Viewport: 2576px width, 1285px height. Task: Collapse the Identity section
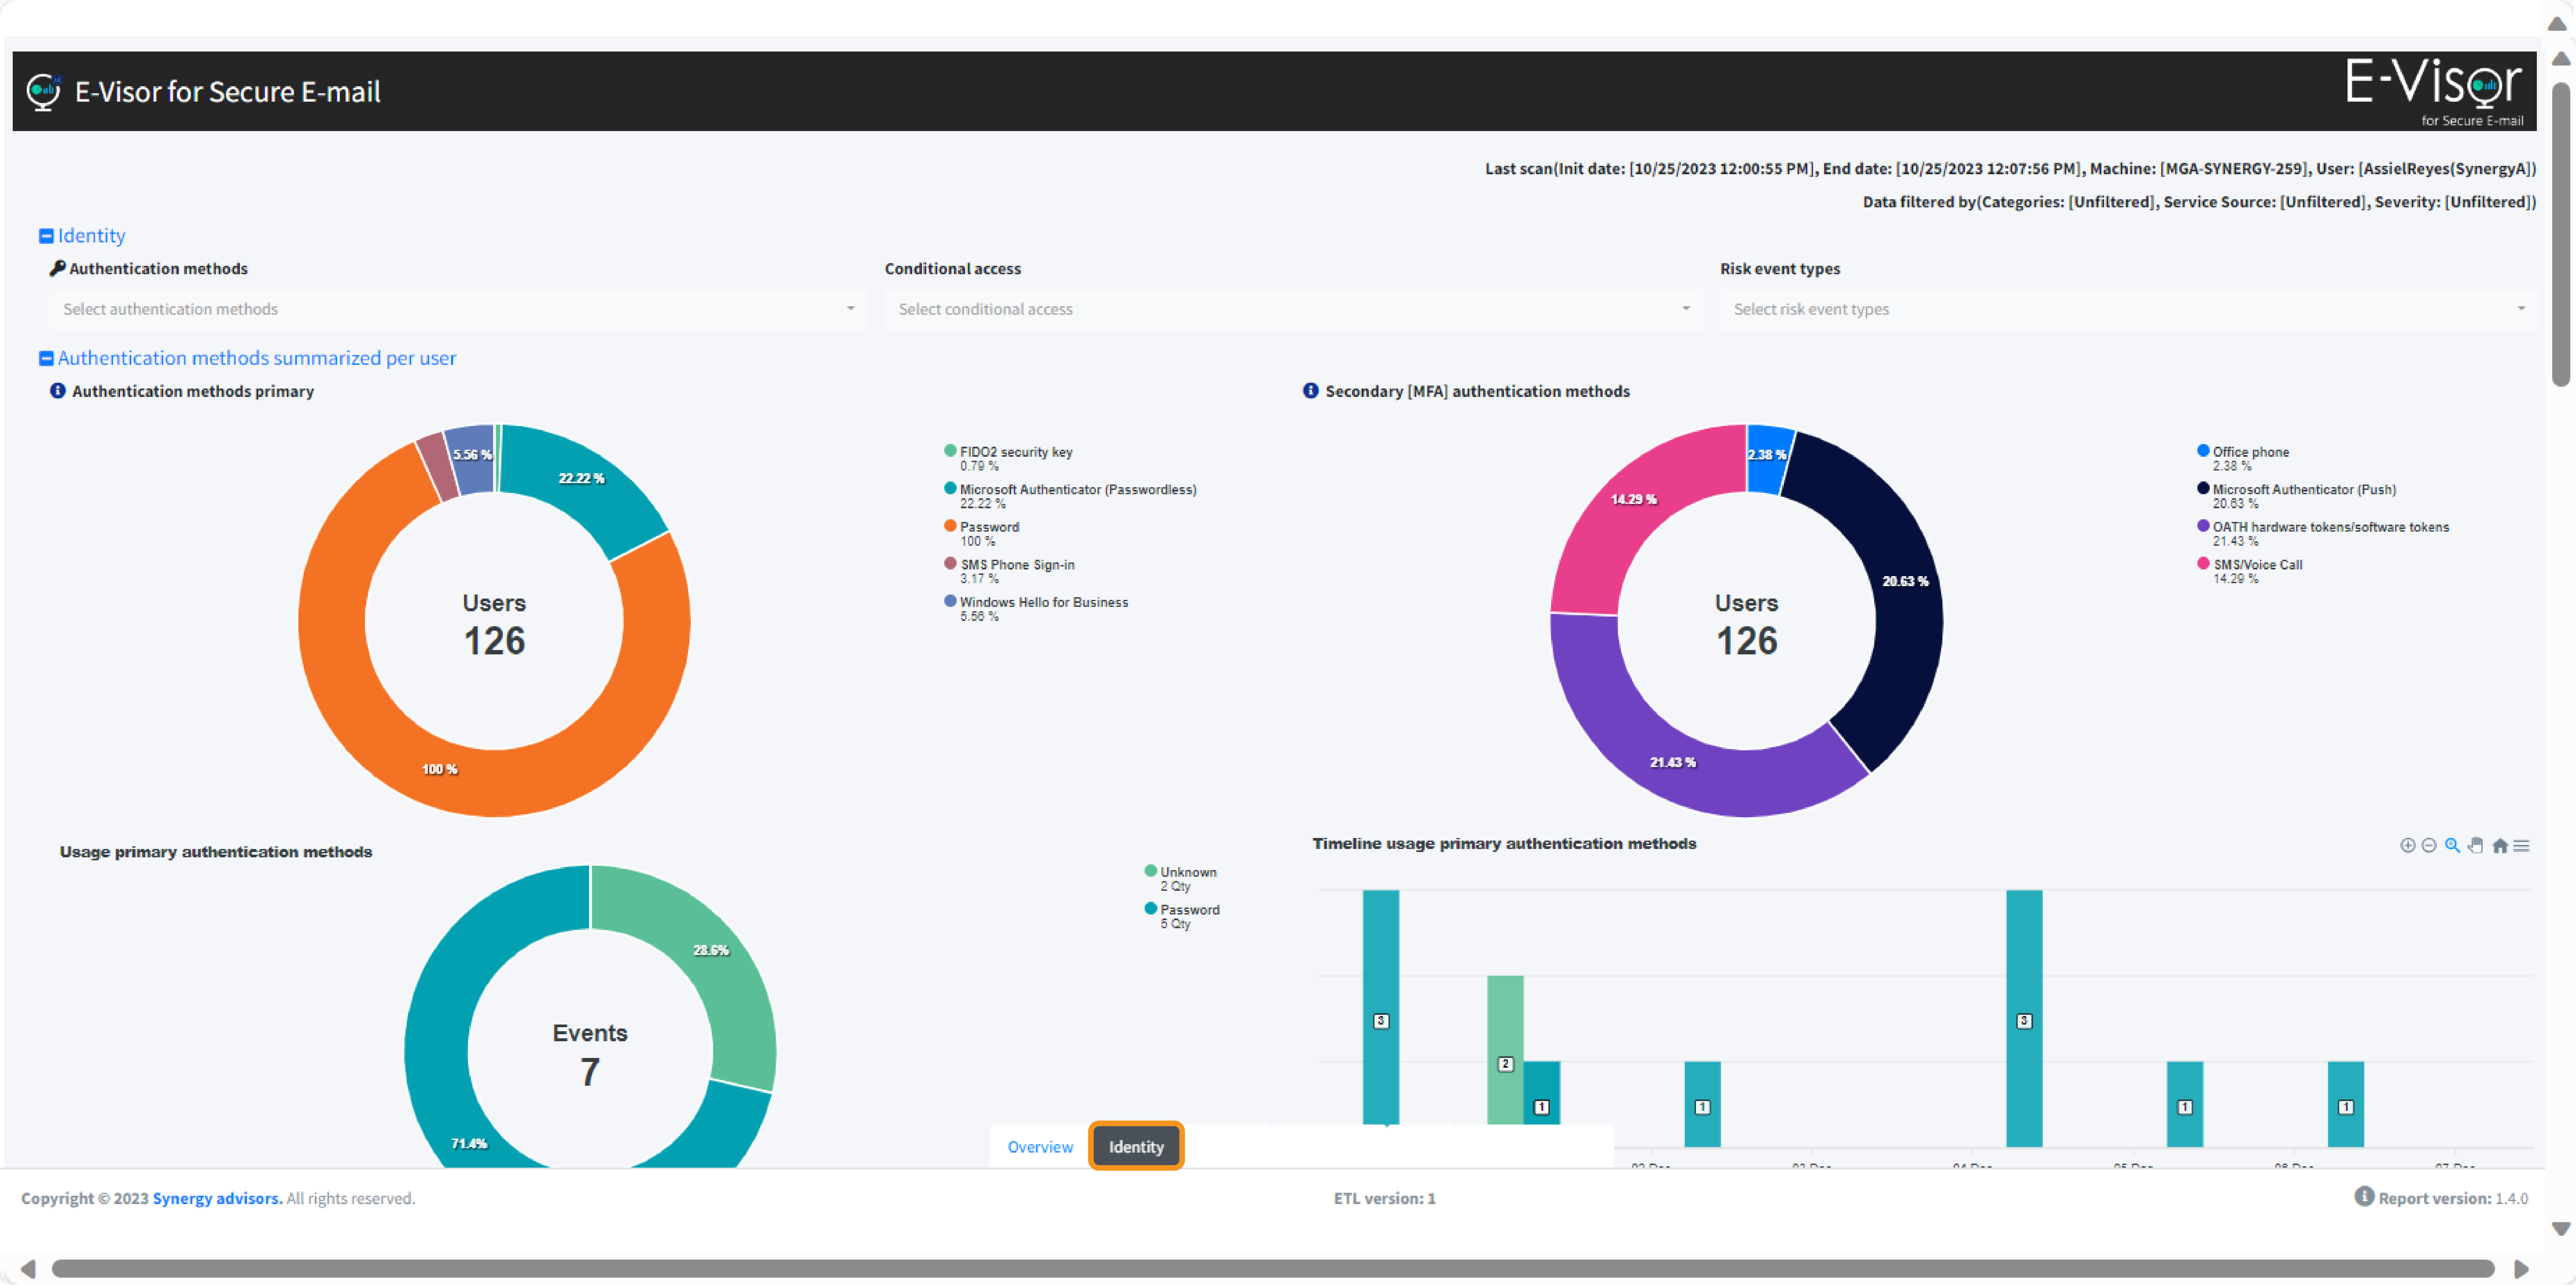46,236
